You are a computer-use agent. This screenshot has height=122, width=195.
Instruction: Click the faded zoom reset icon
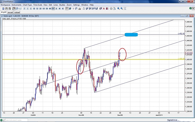coord(125,9)
